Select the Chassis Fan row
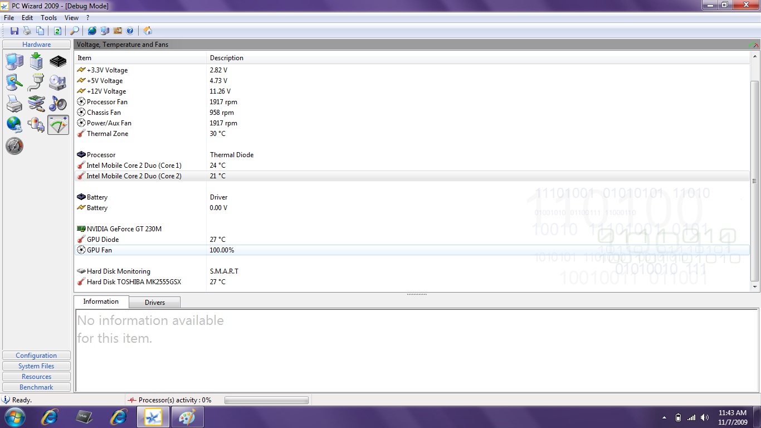Screen dimensions: 761x428 click(412, 113)
